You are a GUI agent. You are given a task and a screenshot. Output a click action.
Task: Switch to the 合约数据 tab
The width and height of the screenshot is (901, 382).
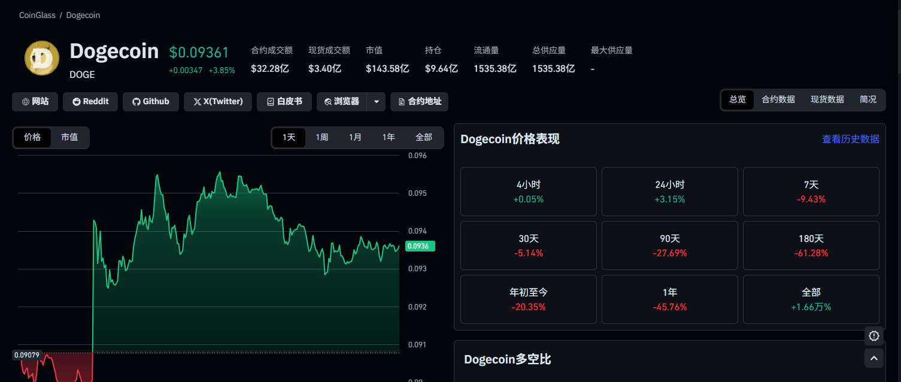778,99
